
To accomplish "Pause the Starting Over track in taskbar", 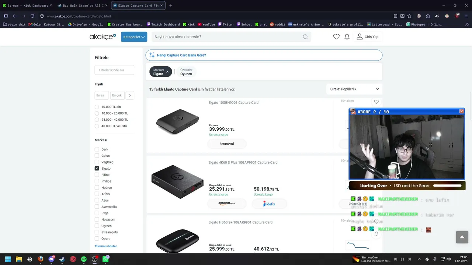I will (402, 259).
